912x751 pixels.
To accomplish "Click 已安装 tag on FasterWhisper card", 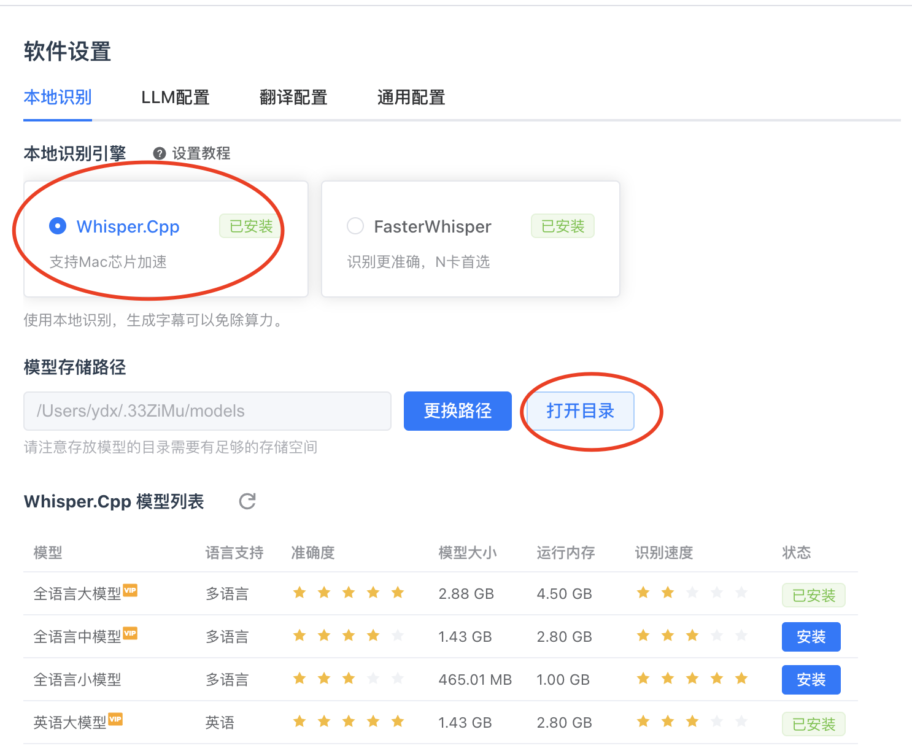I will pos(562,226).
